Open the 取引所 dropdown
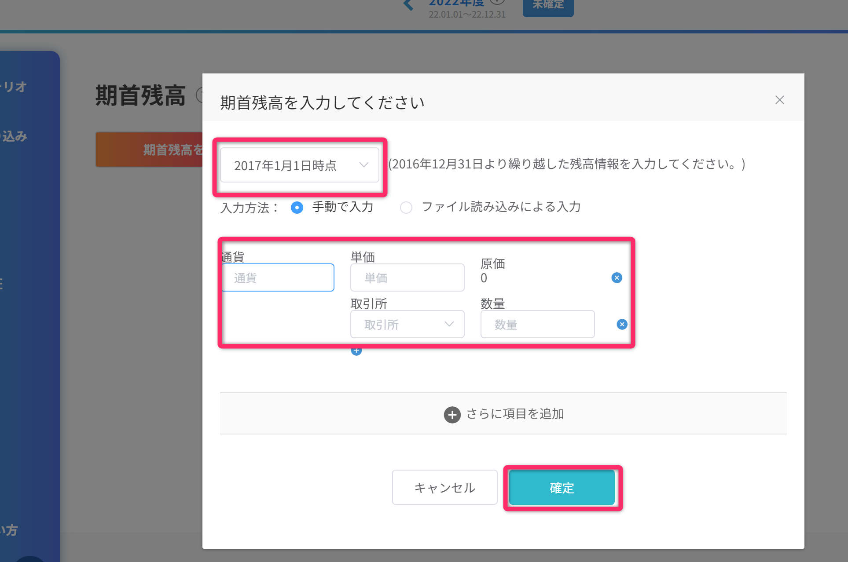Screen dimensions: 848x562 [x=407, y=324]
